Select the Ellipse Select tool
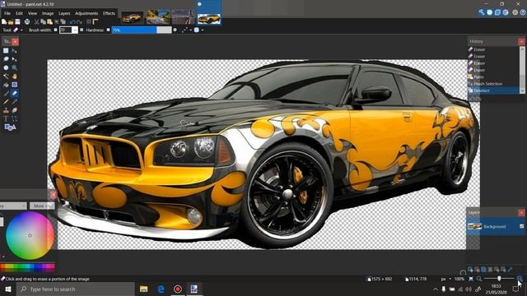527x296 pixels. [6, 67]
